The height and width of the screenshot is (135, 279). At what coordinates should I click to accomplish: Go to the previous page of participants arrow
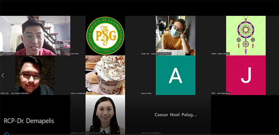pyautogui.click(x=3, y=76)
